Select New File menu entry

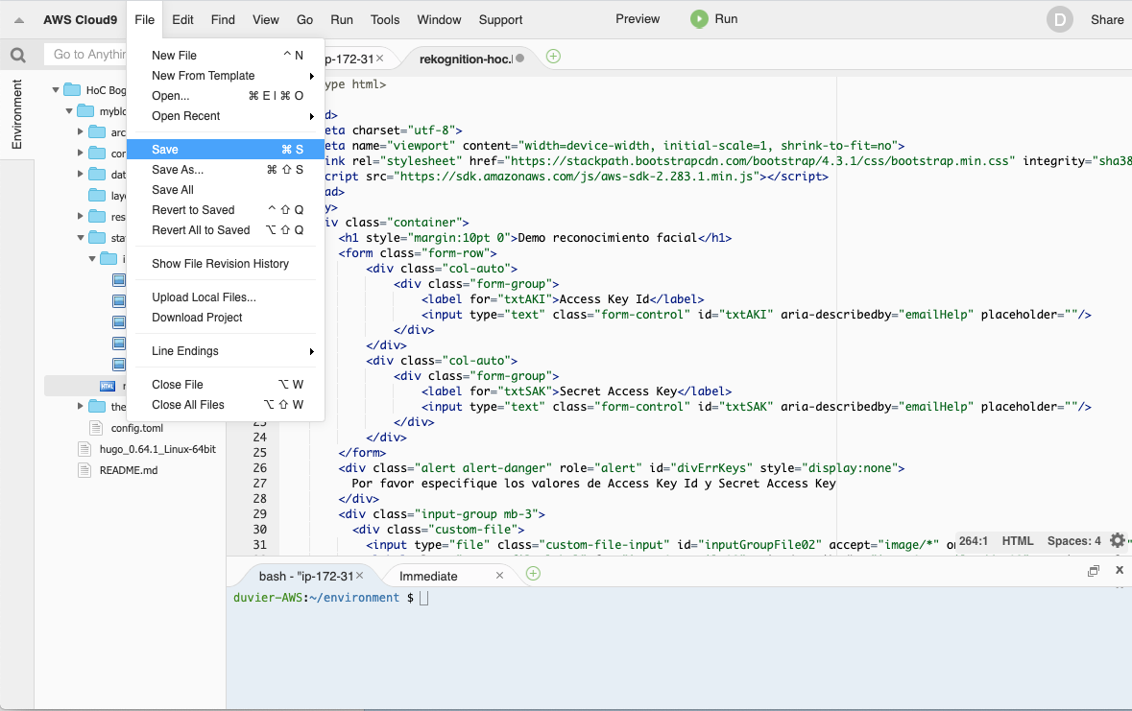tap(226, 56)
